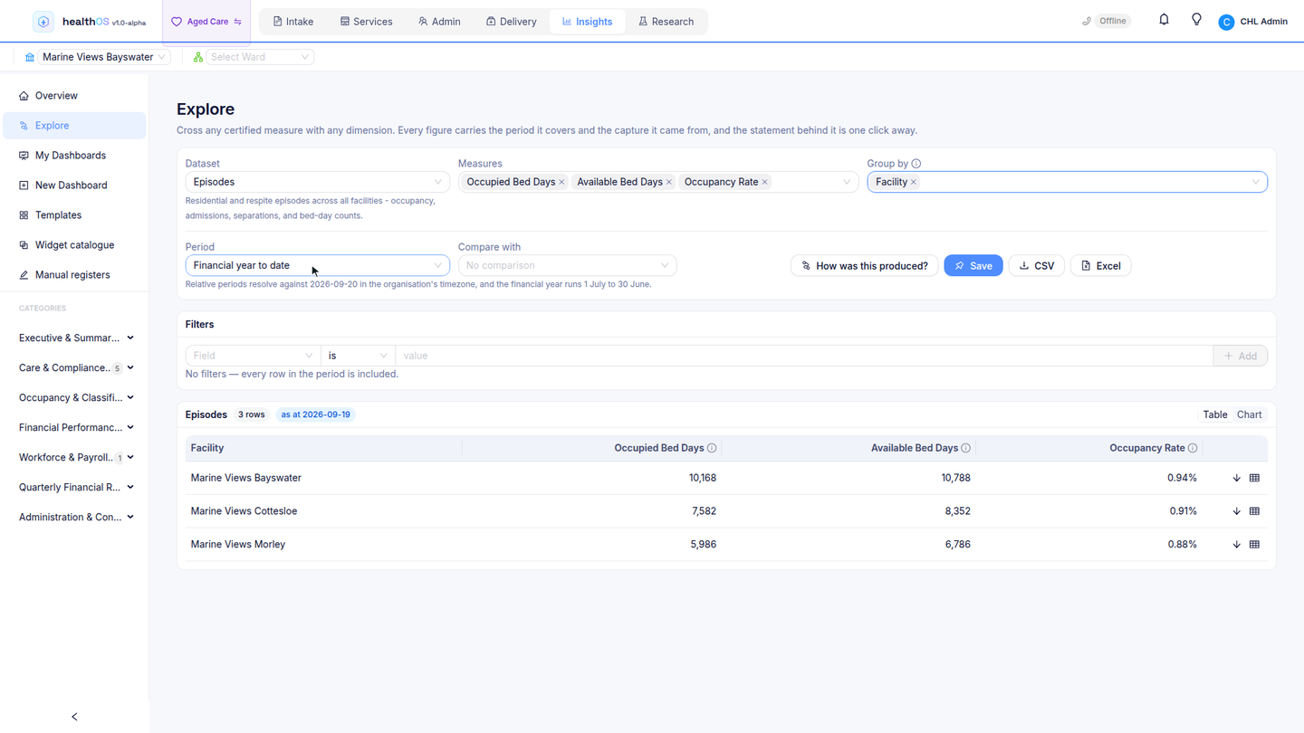Click the table icon for Marine Views Bayswater
The image size is (1304, 733).
click(x=1254, y=478)
